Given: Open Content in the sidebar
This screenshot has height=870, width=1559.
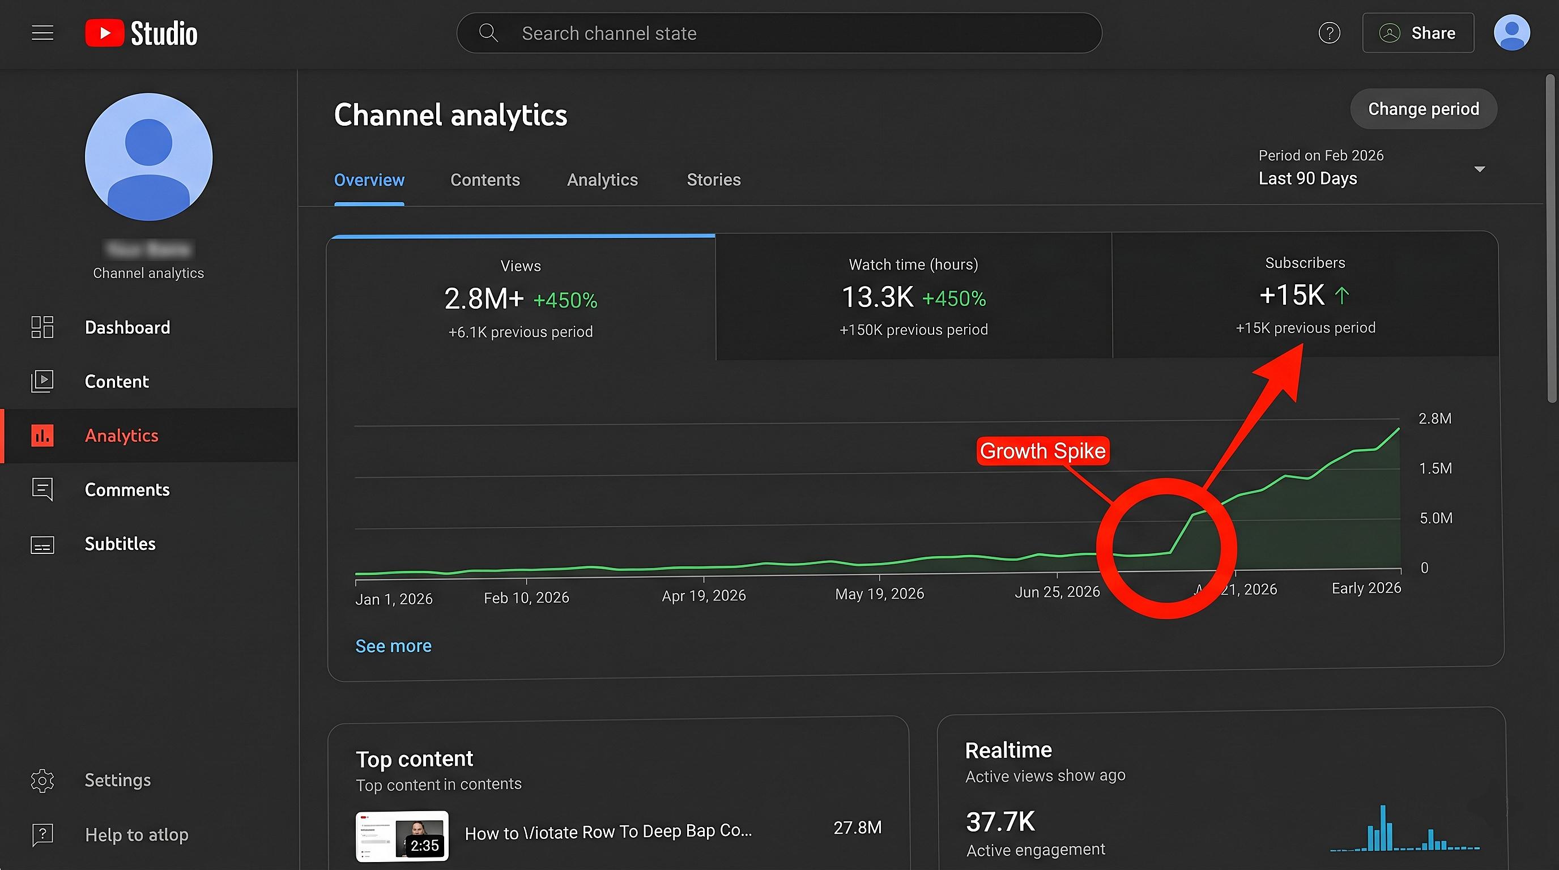Looking at the screenshot, I should [x=148, y=381].
